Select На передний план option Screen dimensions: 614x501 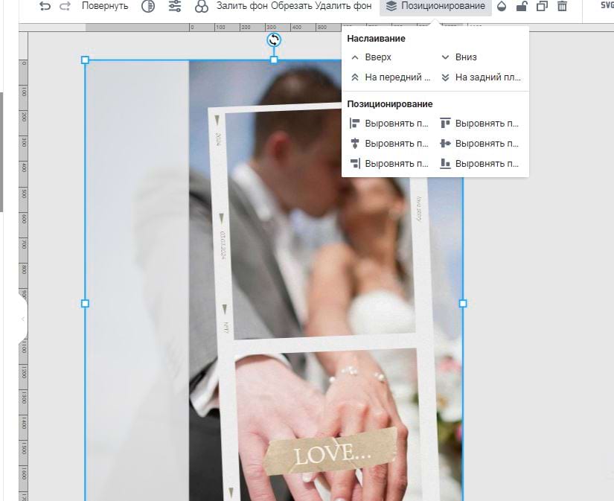click(x=391, y=77)
